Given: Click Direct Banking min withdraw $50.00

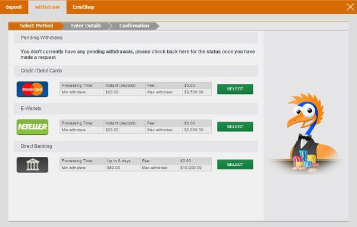Looking at the screenshot, I should [114, 168].
